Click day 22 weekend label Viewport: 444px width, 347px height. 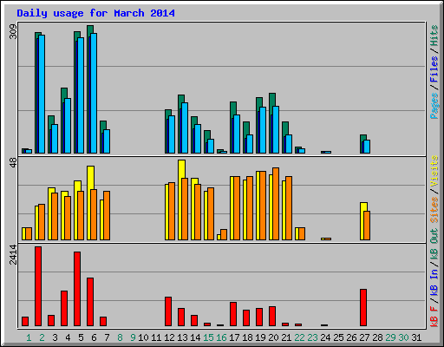pyautogui.click(x=299, y=337)
